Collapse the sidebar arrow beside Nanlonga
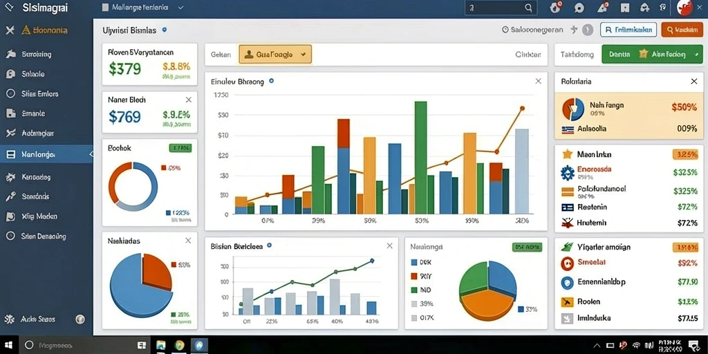Viewport: 708px width, 354px height. pos(91,154)
